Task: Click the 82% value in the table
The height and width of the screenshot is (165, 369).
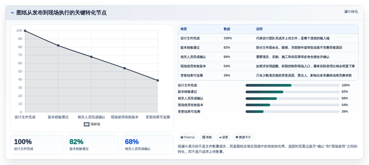Action: 227,48
